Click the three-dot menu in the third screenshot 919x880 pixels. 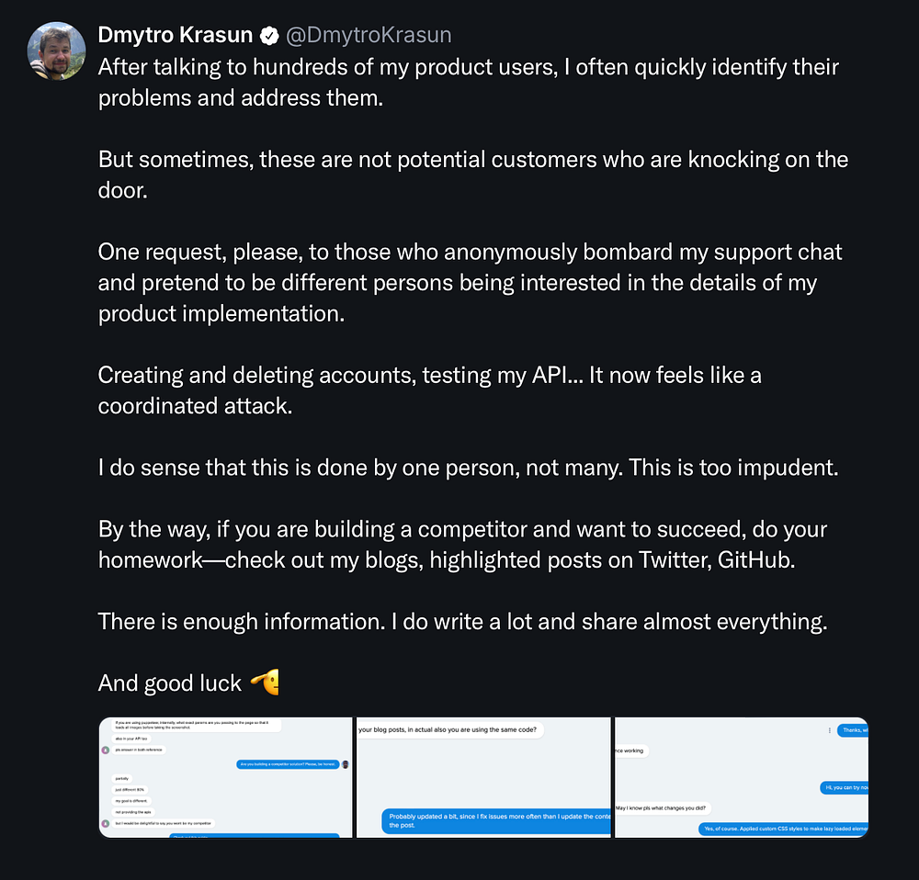tap(830, 731)
